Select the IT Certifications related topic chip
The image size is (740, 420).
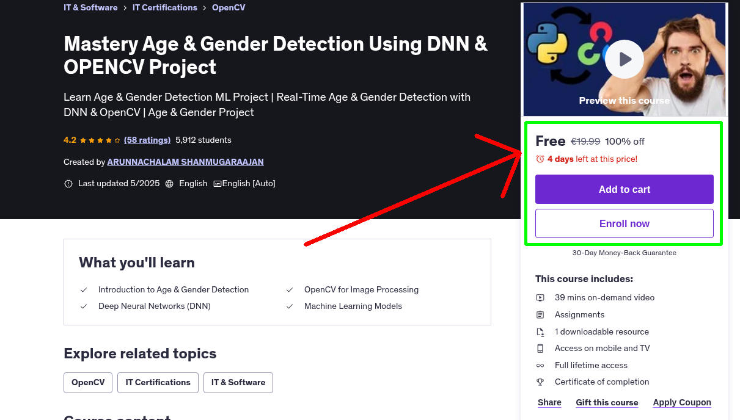pyautogui.click(x=158, y=383)
